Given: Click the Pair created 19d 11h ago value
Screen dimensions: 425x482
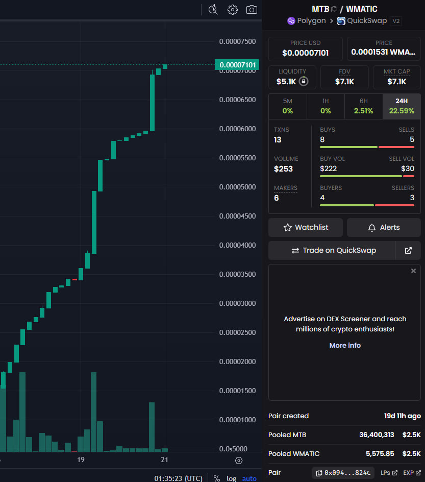Looking at the screenshot, I should (403, 416).
